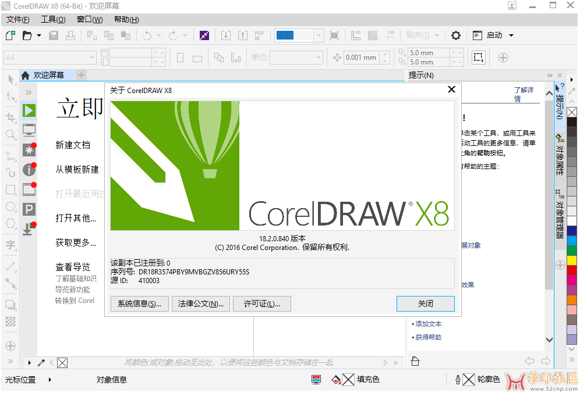580x393 pixels.
Task: Click the Import icon in toolbar
Action: point(225,35)
